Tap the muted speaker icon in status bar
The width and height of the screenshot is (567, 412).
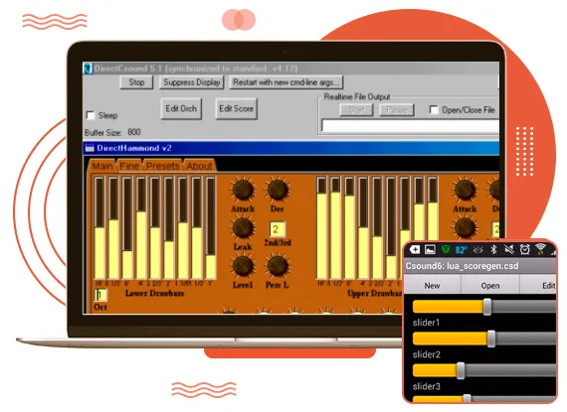pos(509,249)
